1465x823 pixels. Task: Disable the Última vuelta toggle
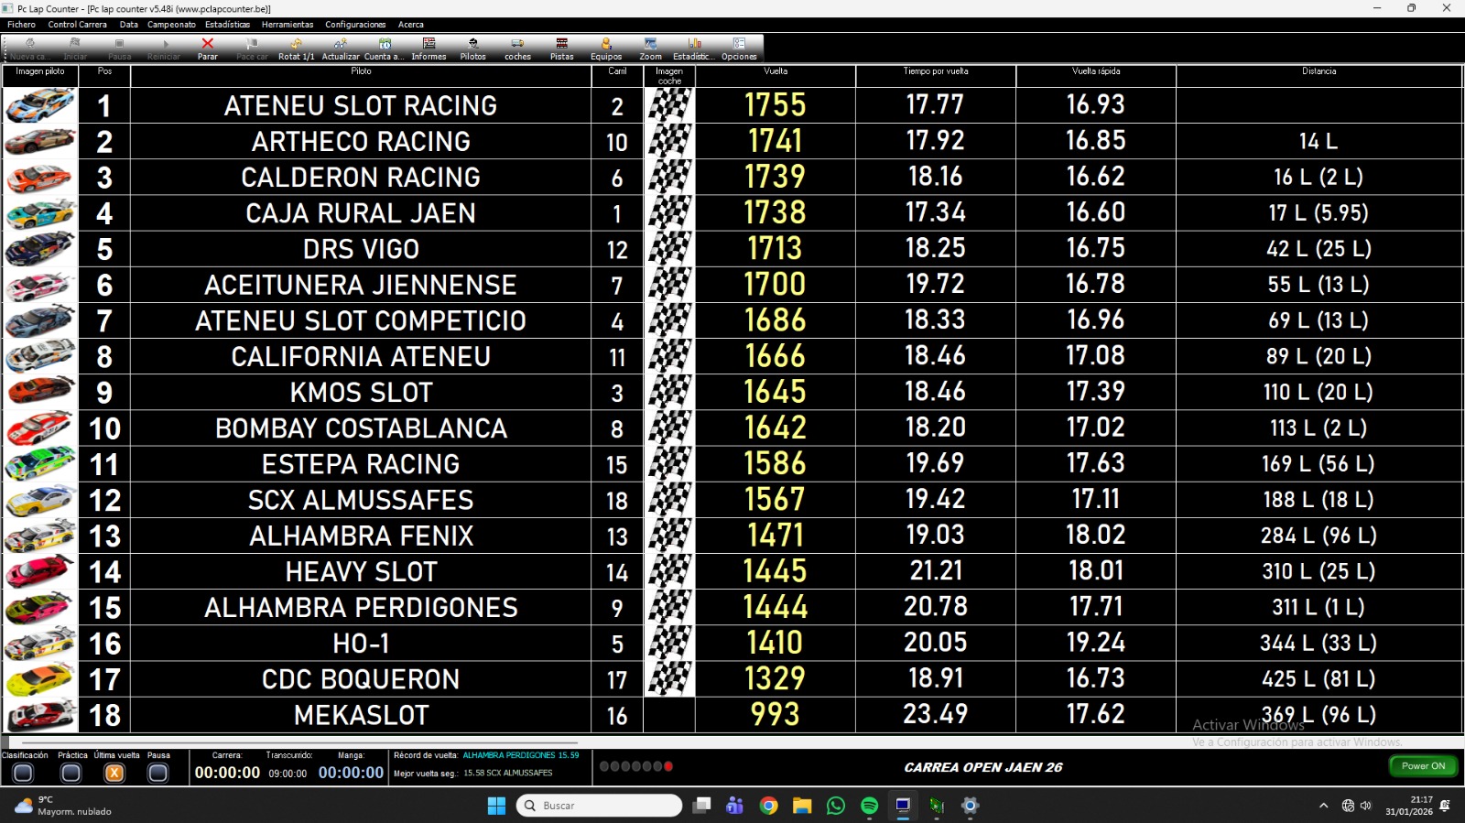(x=114, y=774)
